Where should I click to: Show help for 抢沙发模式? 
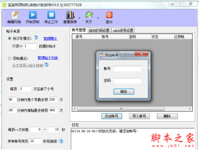click(36, 38)
